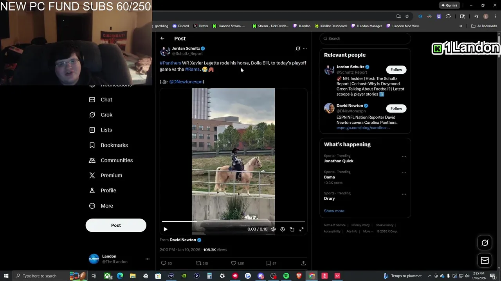This screenshot has height=281, width=501.
Task: Open the Discord bookmark
Action: pos(180,26)
